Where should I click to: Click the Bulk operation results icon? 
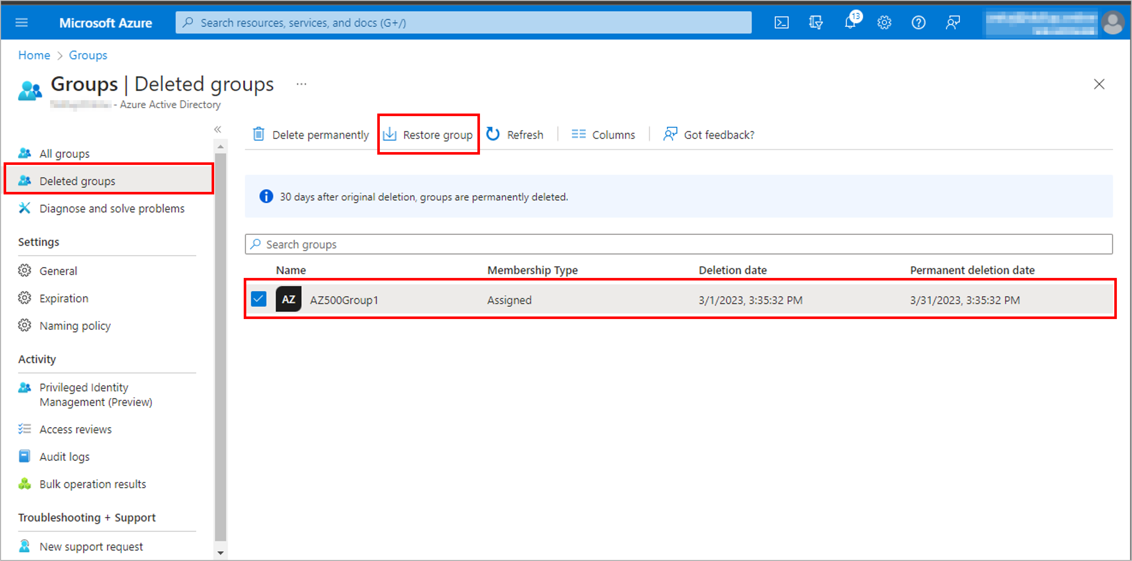tap(25, 484)
